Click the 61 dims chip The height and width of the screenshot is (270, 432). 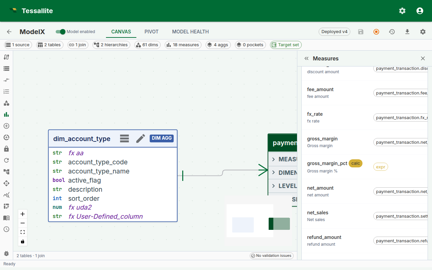pyautogui.click(x=147, y=45)
